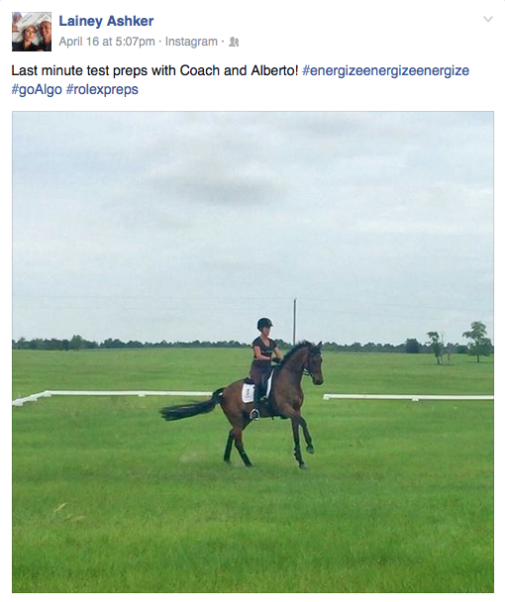Click the April 16 at 5:07pm timestamp

click(107, 42)
